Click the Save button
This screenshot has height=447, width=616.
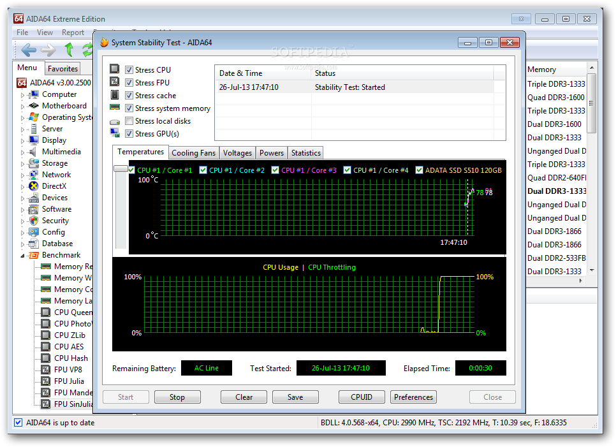[295, 397]
